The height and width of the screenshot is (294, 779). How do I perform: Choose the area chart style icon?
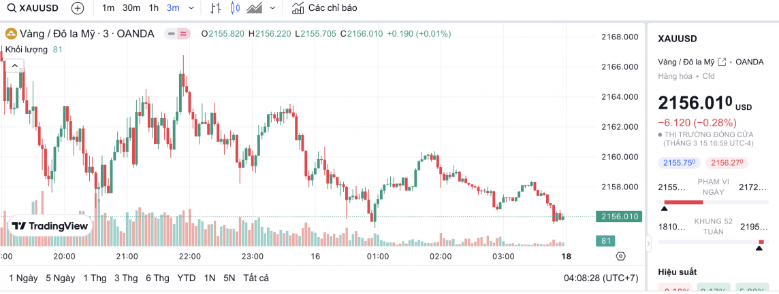click(x=255, y=8)
